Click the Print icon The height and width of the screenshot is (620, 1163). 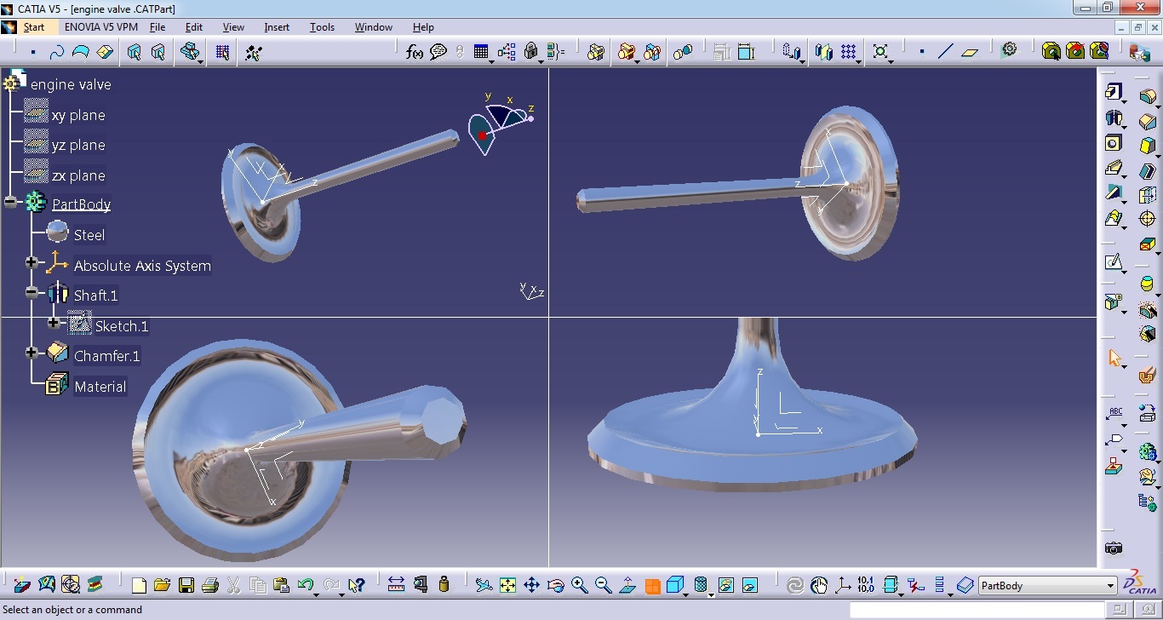(210, 585)
